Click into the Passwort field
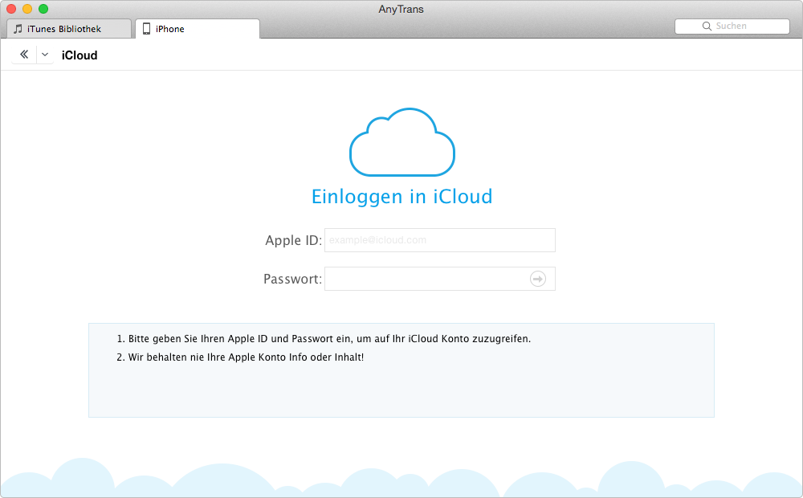 (x=440, y=279)
